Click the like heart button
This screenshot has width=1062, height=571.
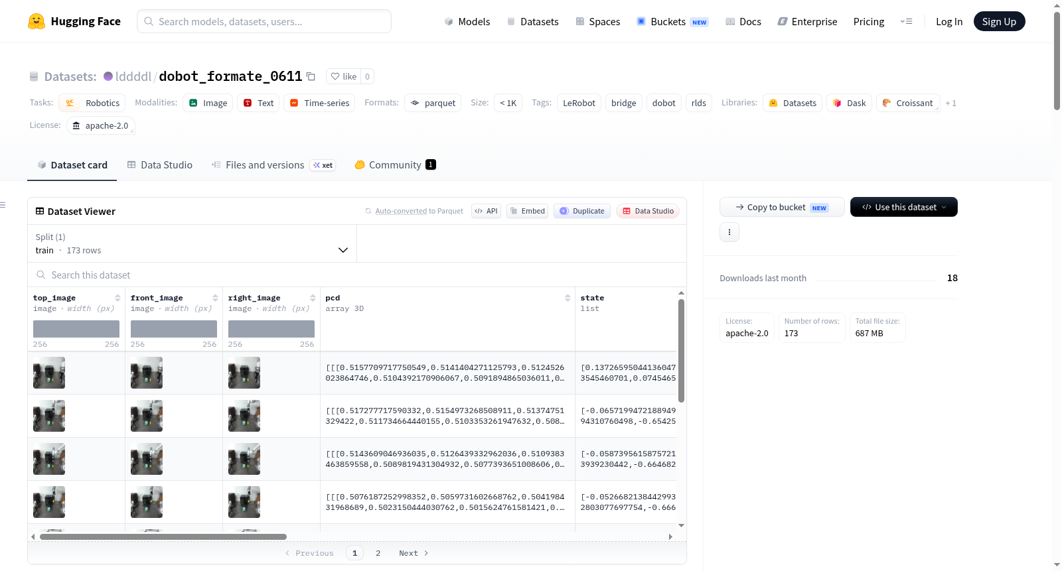344,76
